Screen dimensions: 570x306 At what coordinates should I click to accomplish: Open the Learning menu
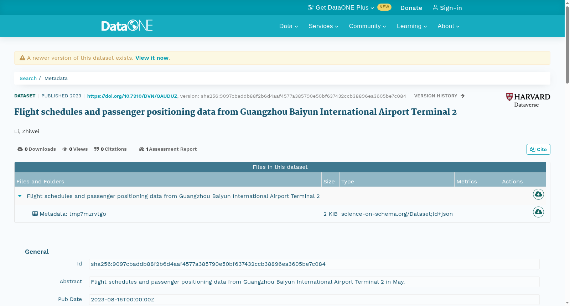coord(412,26)
